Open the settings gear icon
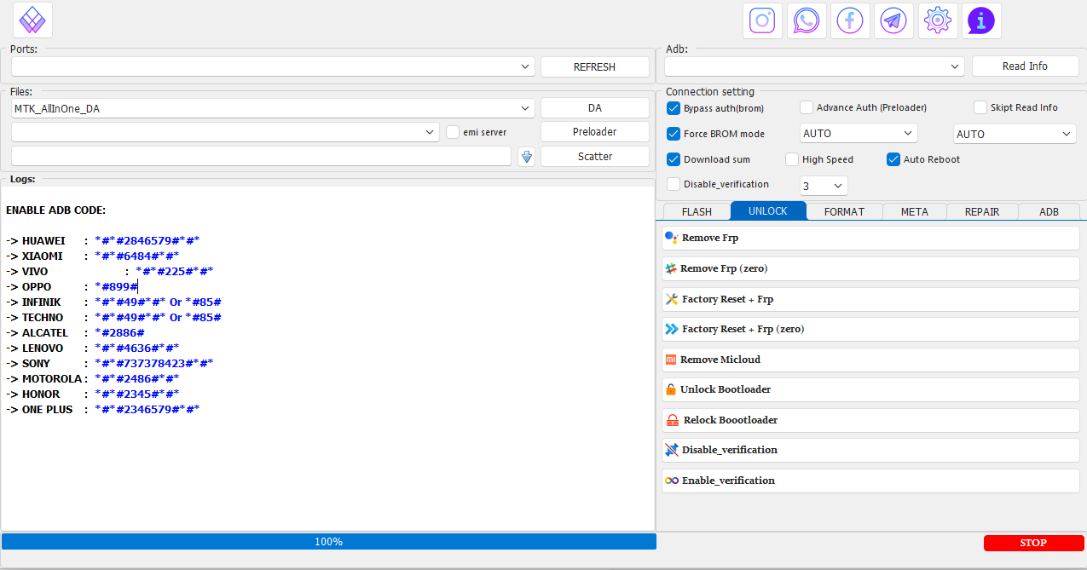Screen dimensions: 1087x570 click(938, 20)
